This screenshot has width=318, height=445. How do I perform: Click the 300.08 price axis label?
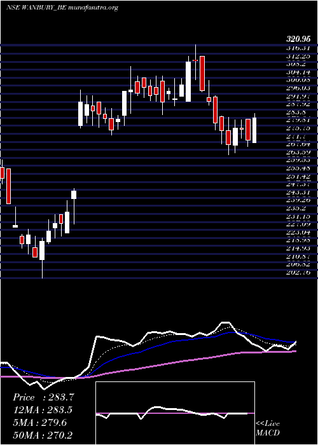pyautogui.click(x=298, y=80)
